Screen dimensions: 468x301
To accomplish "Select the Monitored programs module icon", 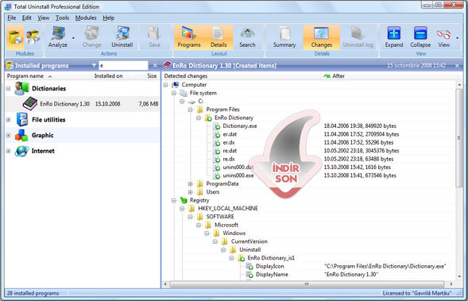I will point(33,37).
